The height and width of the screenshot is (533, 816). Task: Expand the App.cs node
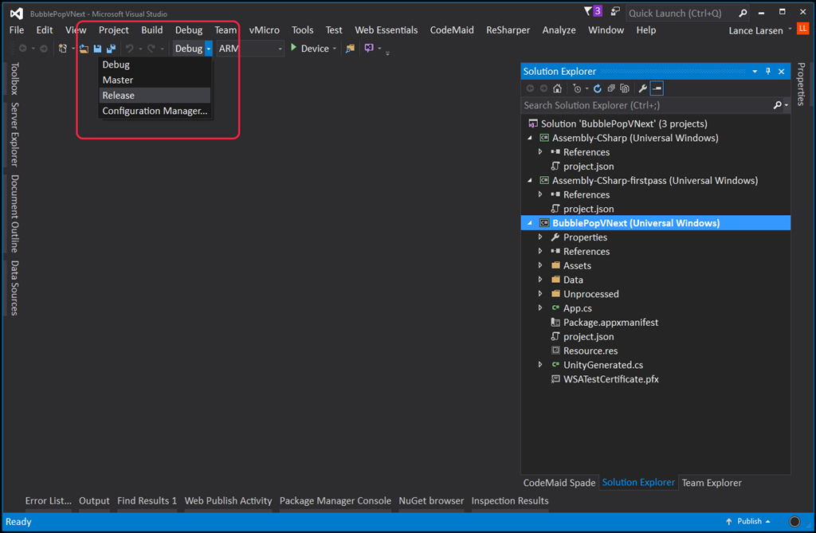click(x=541, y=308)
